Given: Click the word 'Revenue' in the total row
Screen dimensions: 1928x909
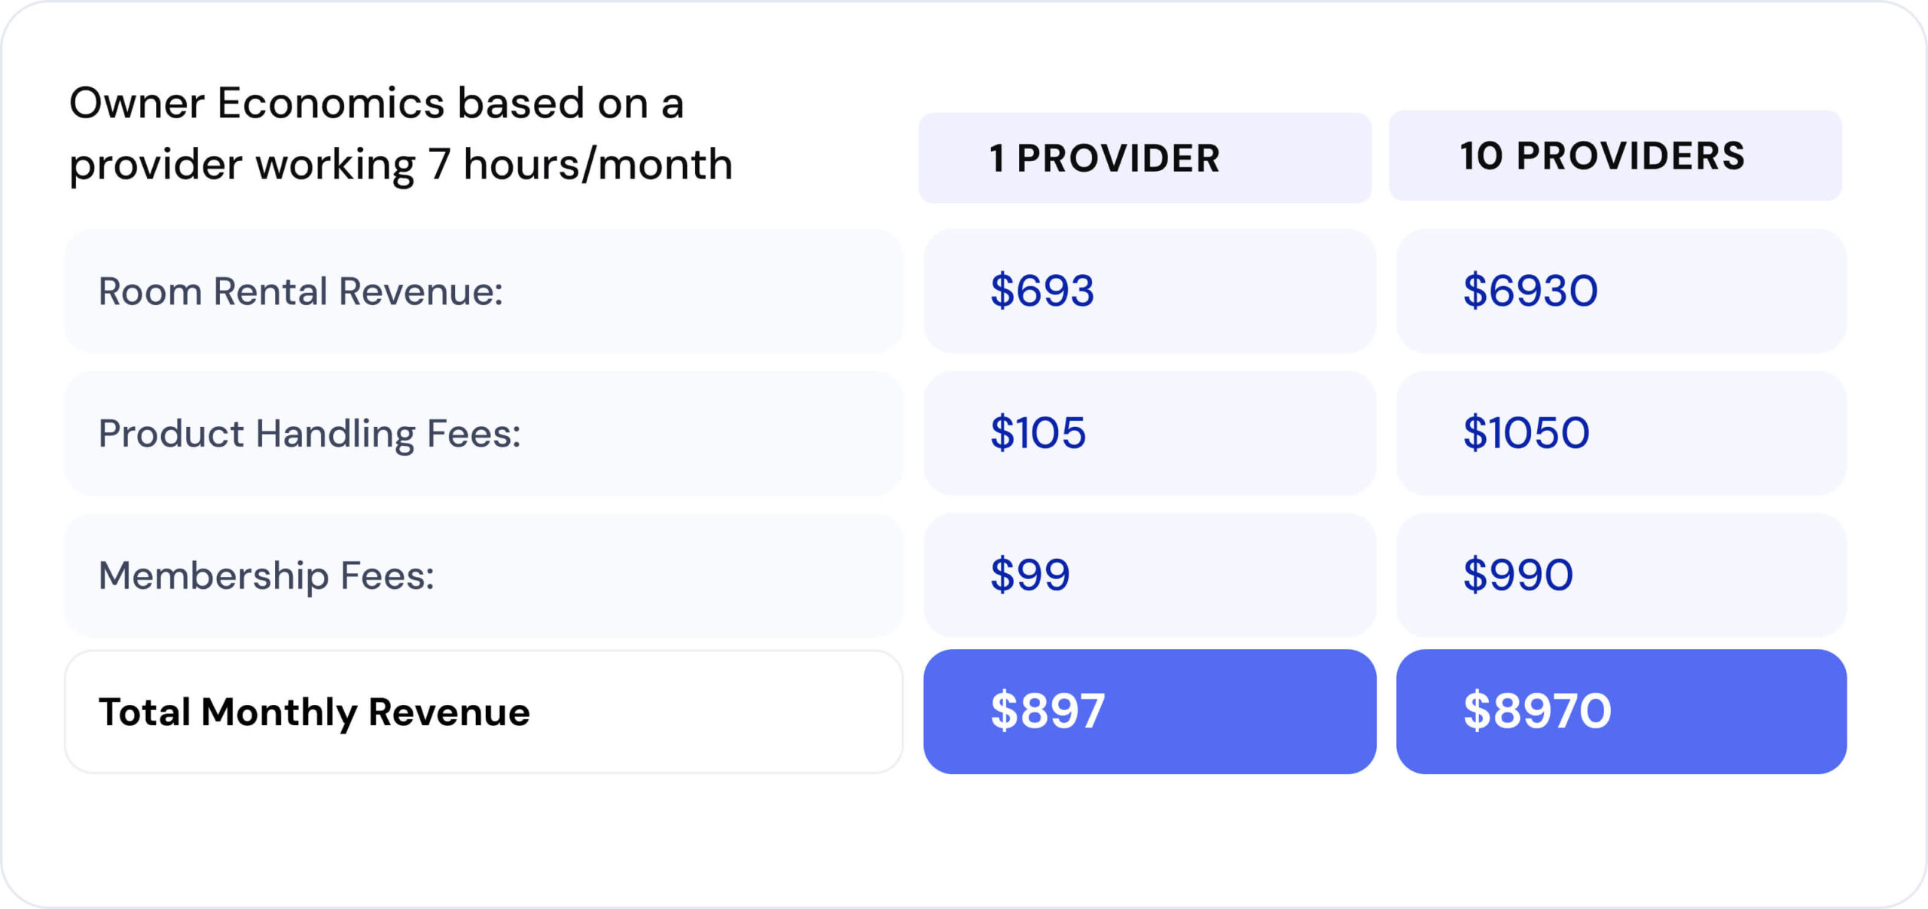Looking at the screenshot, I should tap(449, 712).
